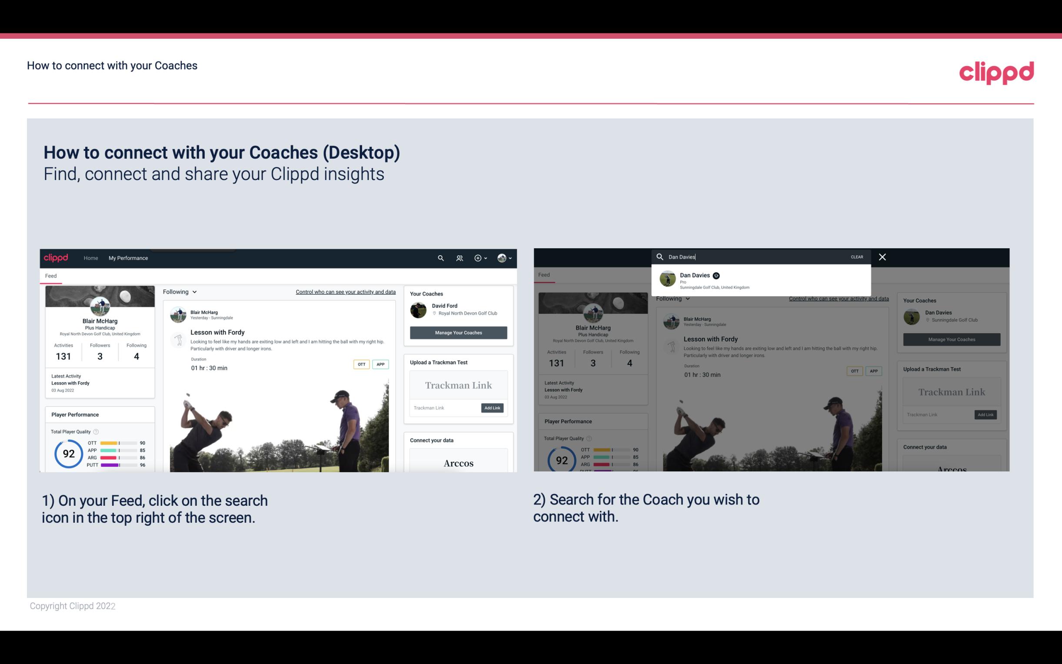Viewport: 1062px width, 664px height.
Task: Click the Dan Davies profile search result icon
Action: (x=667, y=279)
